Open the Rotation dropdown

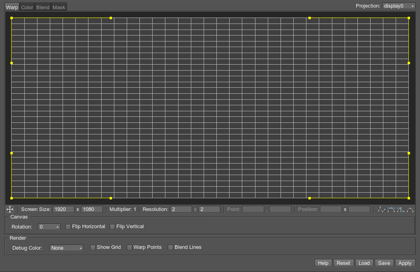pyautogui.click(x=49, y=227)
